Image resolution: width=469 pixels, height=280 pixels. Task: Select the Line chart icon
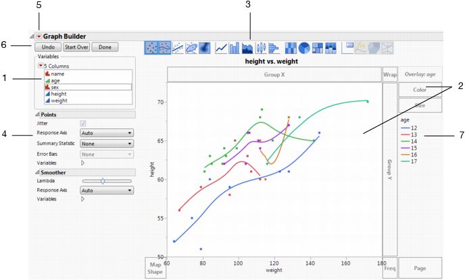coord(221,48)
